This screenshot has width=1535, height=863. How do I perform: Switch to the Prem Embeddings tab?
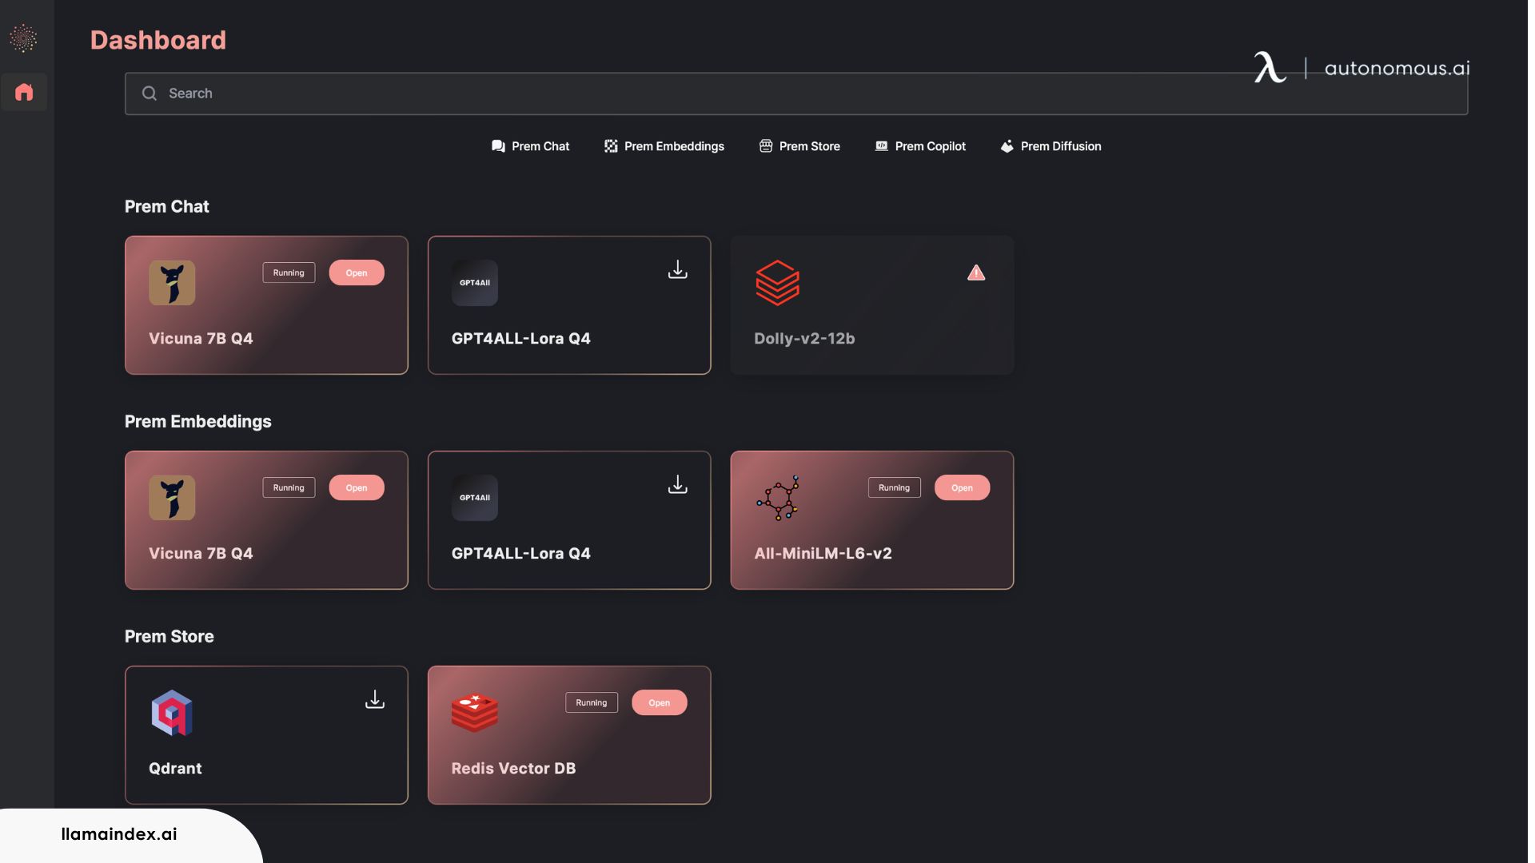664,146
